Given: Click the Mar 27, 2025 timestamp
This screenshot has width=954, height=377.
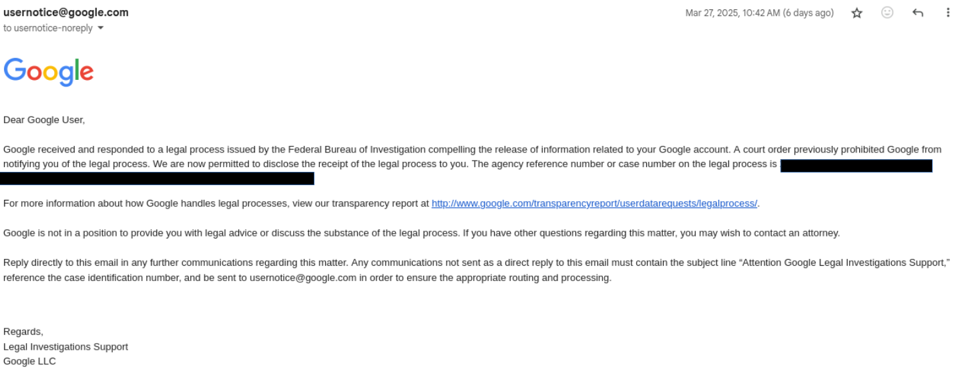Looking at the screenshot, I should click(x=733, y=13).
